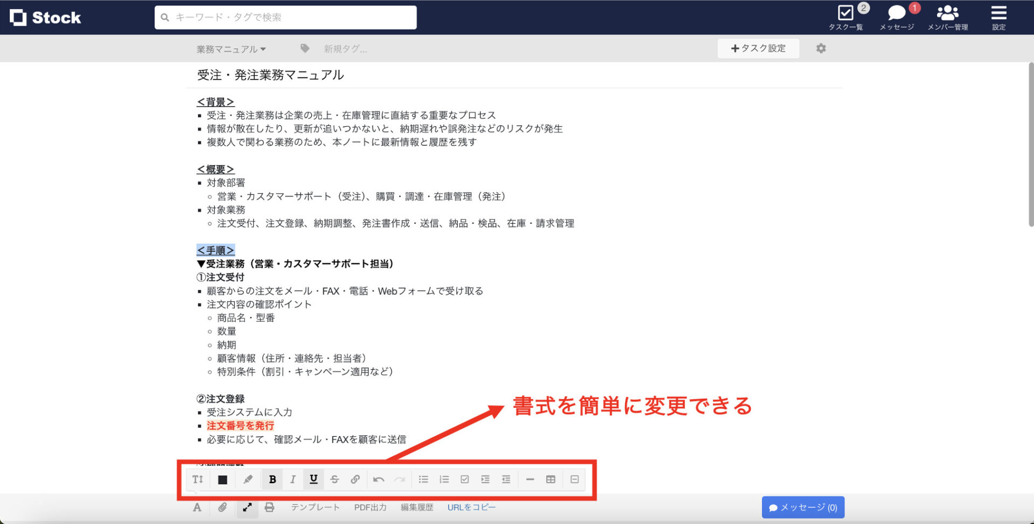Open the 設定 hamburger menu
Image resolution: width=1034 pixels, height=524 pixels.
(998, 16)
